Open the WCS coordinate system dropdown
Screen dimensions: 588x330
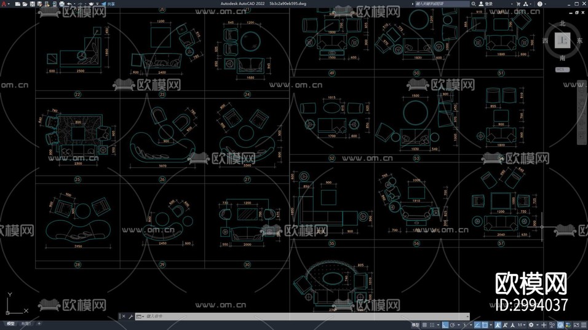pos(562,69)
